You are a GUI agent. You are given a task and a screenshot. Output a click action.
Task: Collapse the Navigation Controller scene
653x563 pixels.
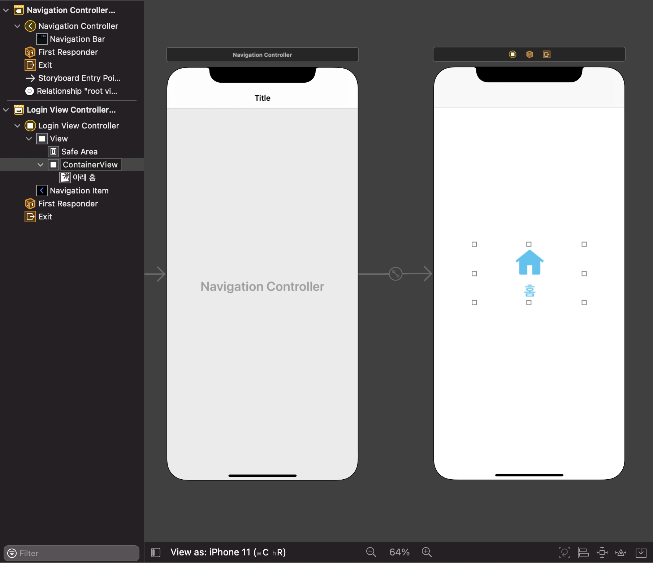click(6, 10)
